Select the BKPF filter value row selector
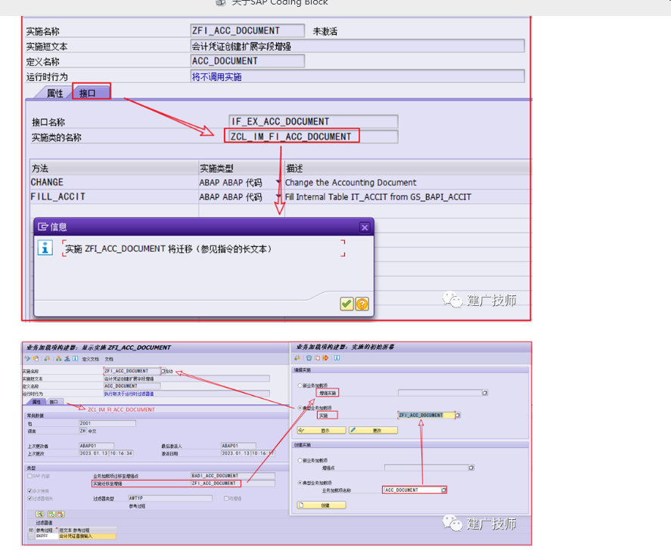 [31, 536]
